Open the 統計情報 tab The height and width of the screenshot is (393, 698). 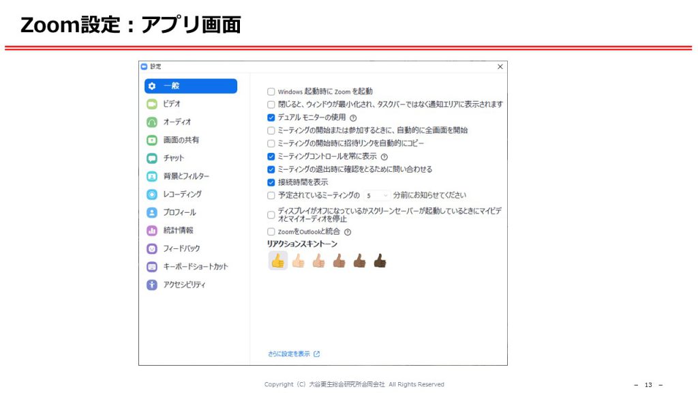point(191,231)
